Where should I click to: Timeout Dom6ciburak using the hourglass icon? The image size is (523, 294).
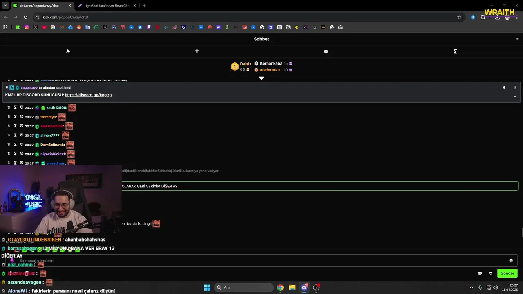[x=15, y=145]
